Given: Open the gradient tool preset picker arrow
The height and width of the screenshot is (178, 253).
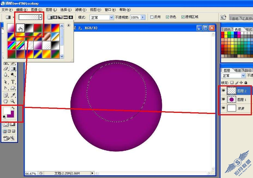Looking at the screenshot, I should click(x=14, y=17).
